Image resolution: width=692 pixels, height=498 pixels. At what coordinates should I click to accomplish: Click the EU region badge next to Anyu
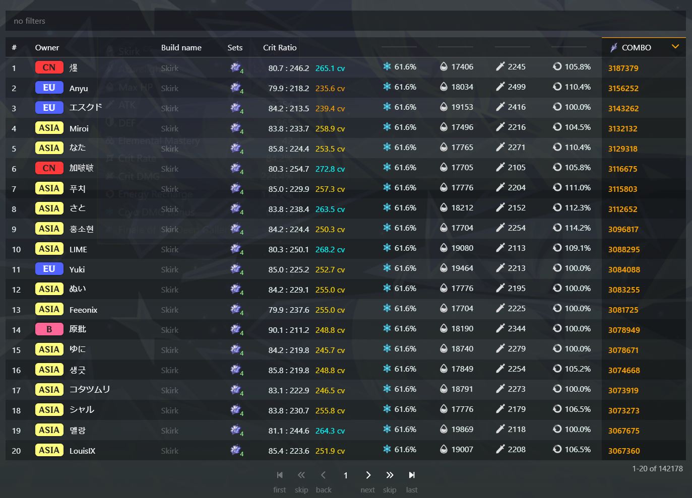coord(49,88)
